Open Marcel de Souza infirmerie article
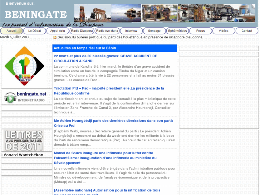260x195 pixels. coord(105,158)
